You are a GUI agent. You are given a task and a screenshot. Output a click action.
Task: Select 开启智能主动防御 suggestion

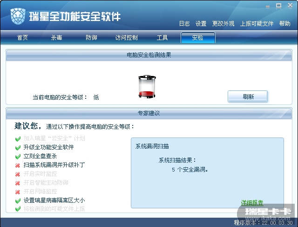click(x=46, y=183)
